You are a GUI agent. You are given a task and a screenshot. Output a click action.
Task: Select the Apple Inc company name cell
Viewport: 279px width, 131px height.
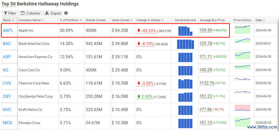point(38,30)
